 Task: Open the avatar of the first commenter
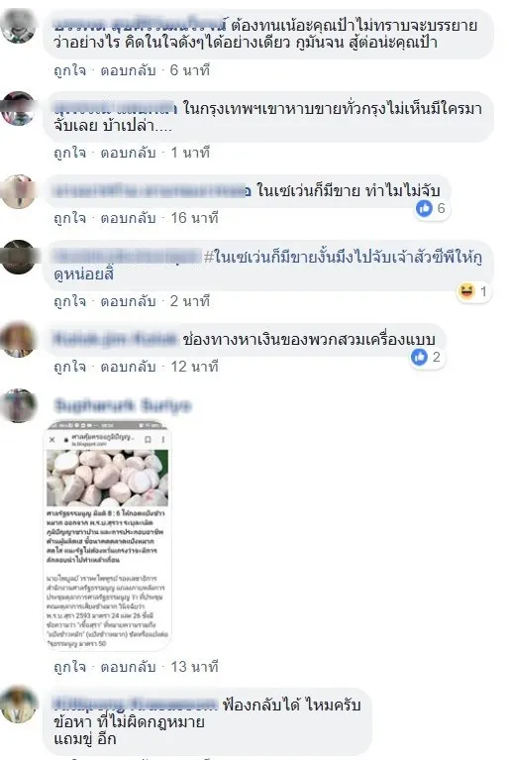[19, 26]
